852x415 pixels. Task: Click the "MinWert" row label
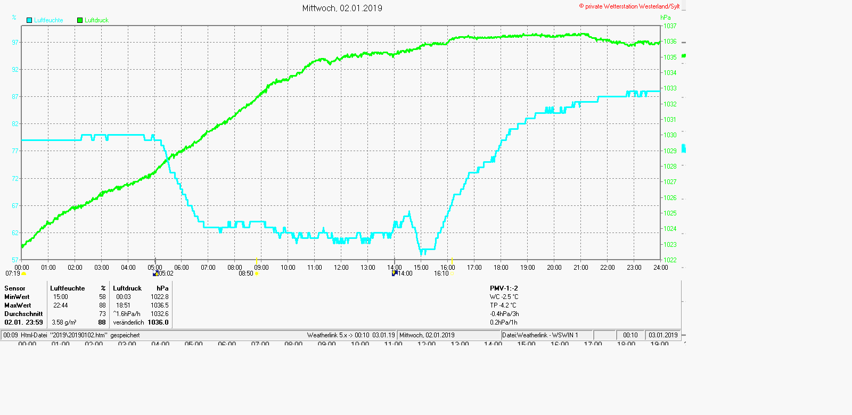point(17,297)
